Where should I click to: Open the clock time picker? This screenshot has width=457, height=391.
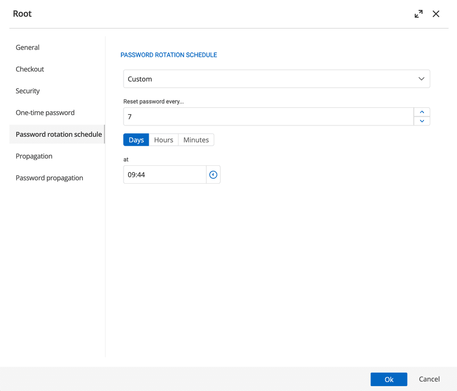[x=213, y=175]
